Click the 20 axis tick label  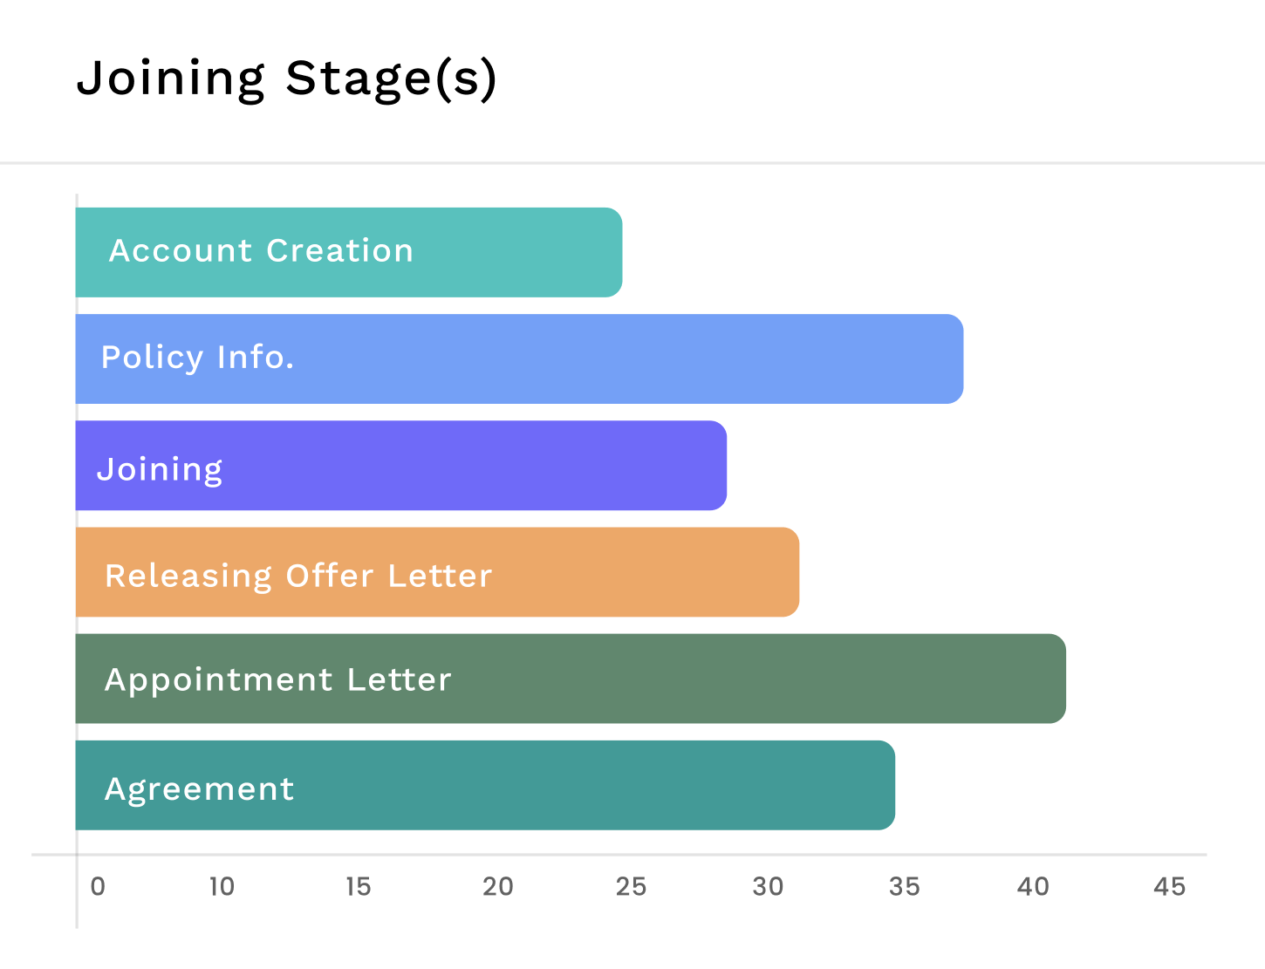click(497, 887)
